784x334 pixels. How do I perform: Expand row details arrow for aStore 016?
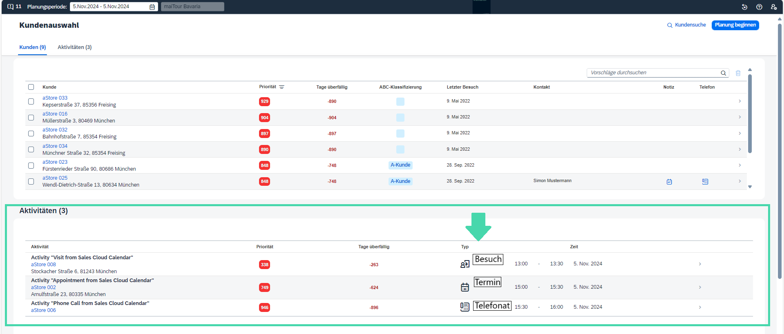(740, 117)
